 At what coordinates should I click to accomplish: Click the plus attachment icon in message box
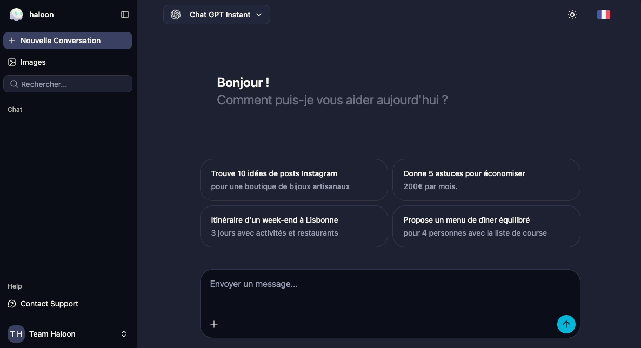click(214, 324)
